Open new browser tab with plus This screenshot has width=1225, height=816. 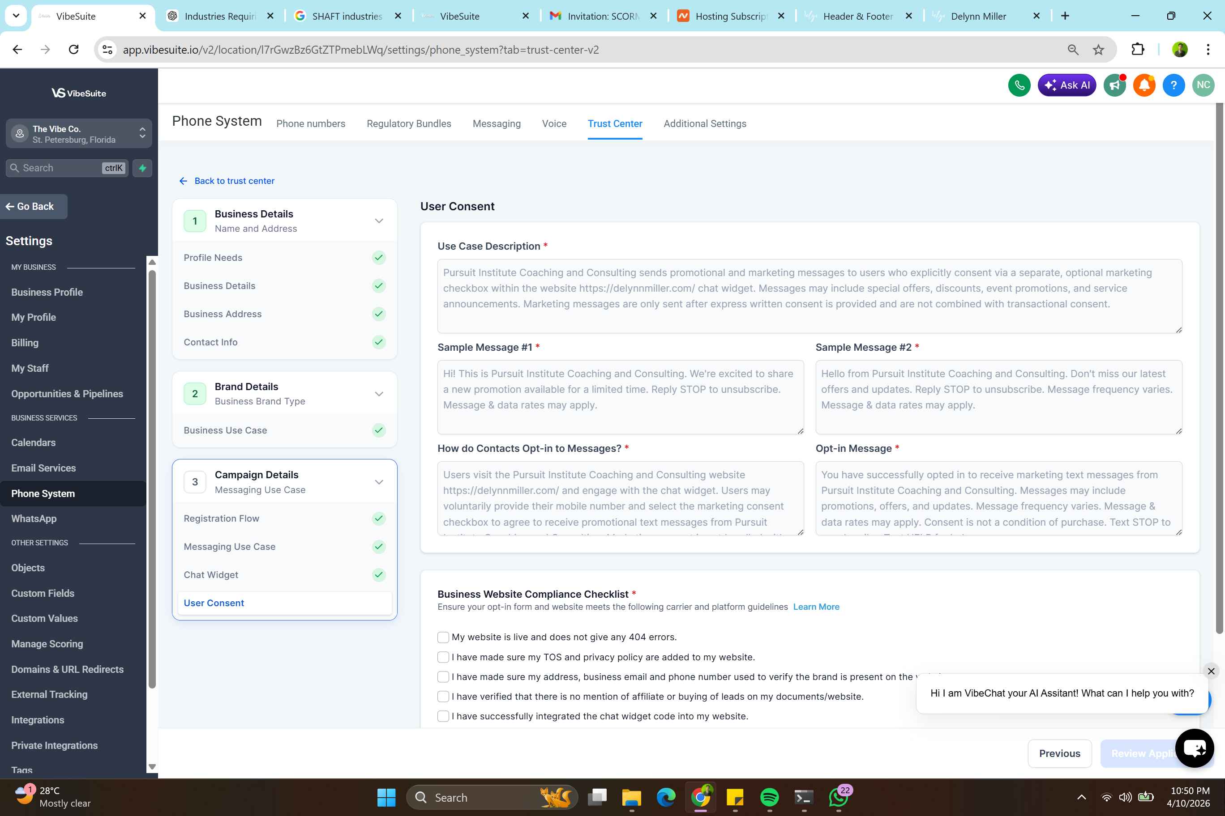(1065, 16)
